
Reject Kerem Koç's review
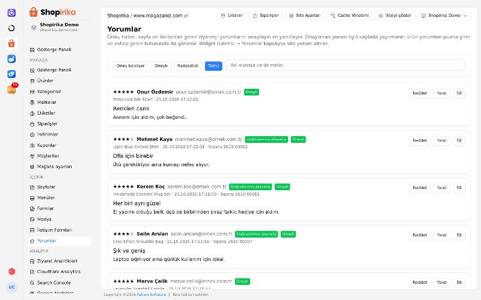[x=420, y=188]
